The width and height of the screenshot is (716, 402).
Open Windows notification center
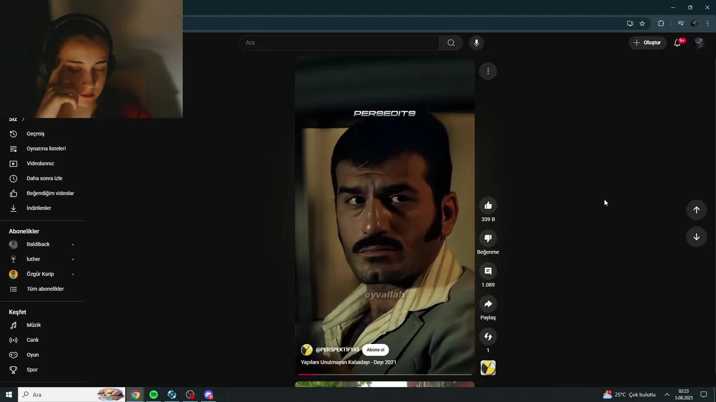(704, 395)
